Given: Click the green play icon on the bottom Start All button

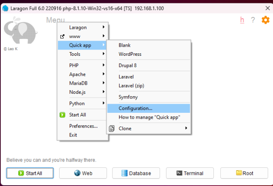Looking at the screenshot, I should 21,173.
